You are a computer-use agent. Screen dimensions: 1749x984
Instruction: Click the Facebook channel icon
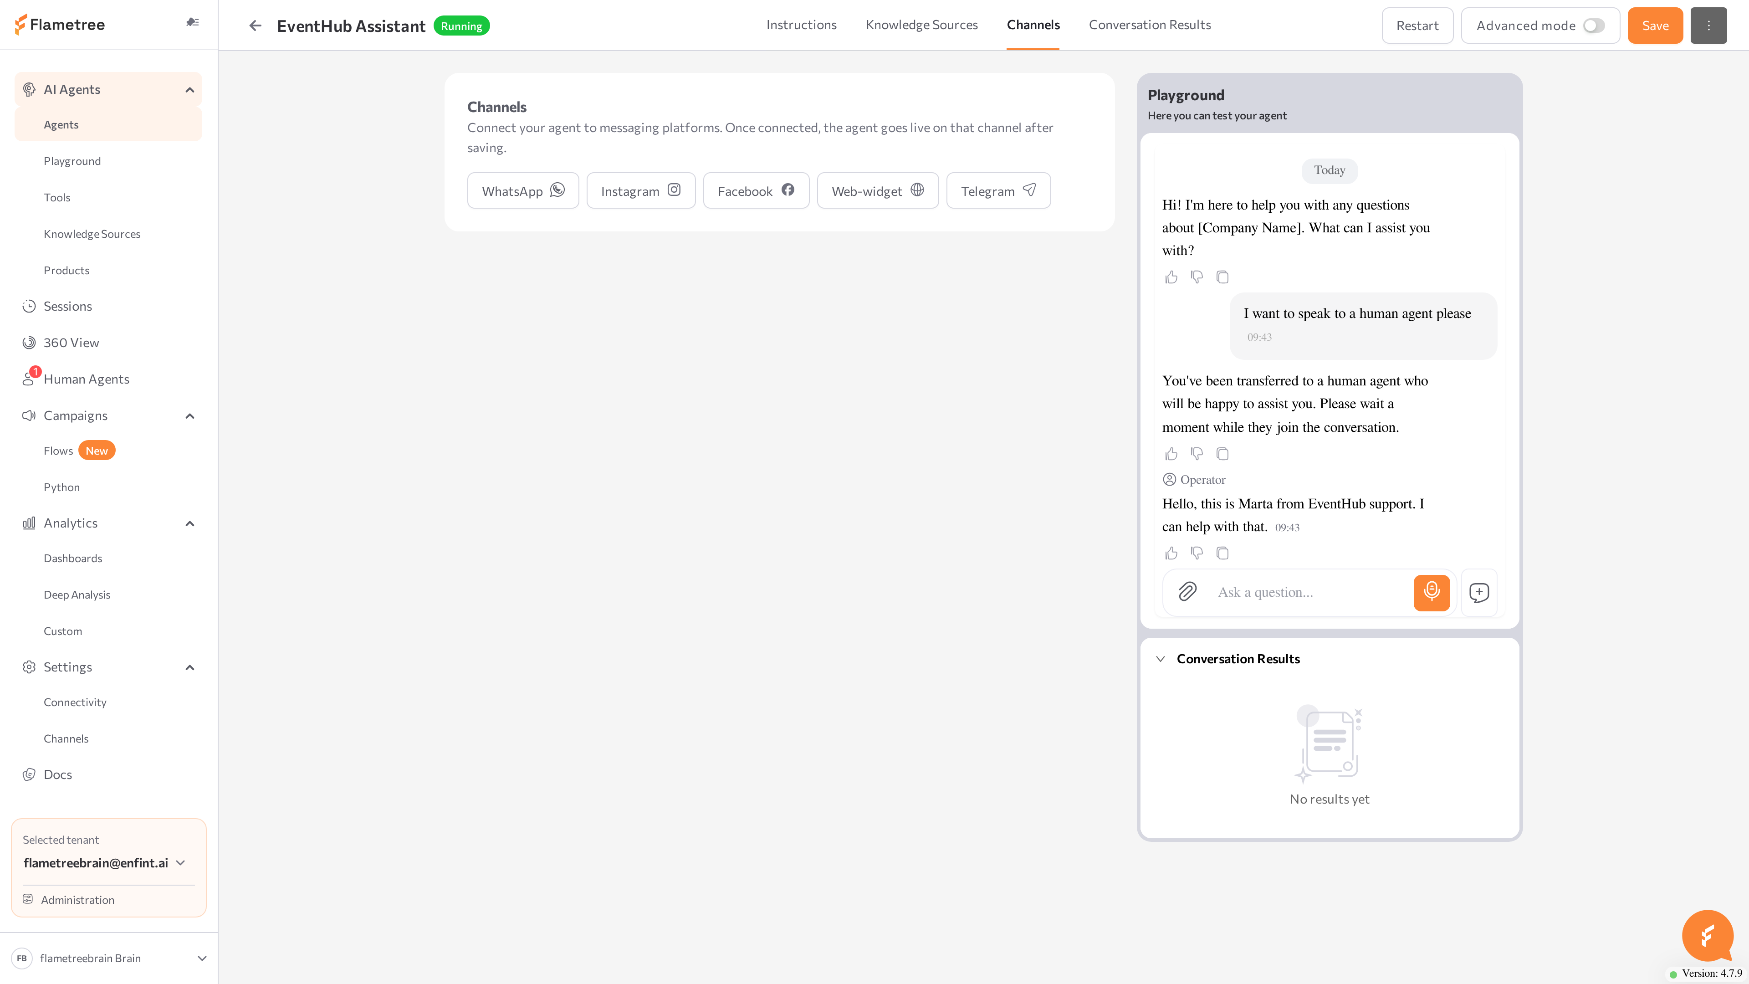pos(788,190)
